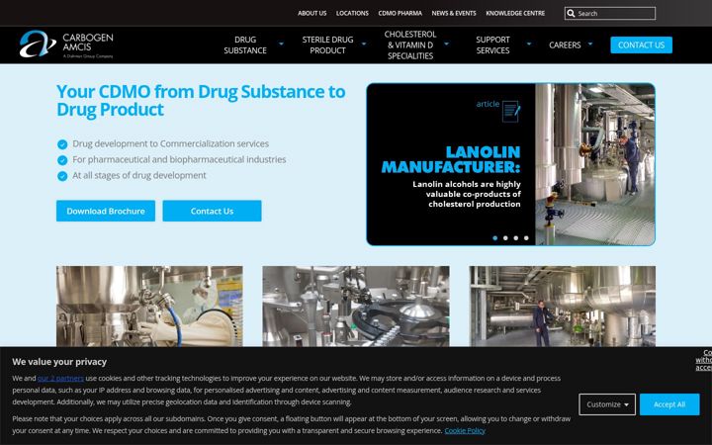Screen dimensions: 712x445
Task: Open the partners link in the privacy notice
Action: 60,378
